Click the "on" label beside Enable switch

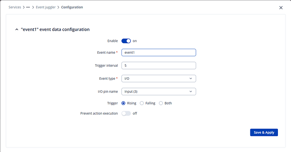tap(135, 41)
